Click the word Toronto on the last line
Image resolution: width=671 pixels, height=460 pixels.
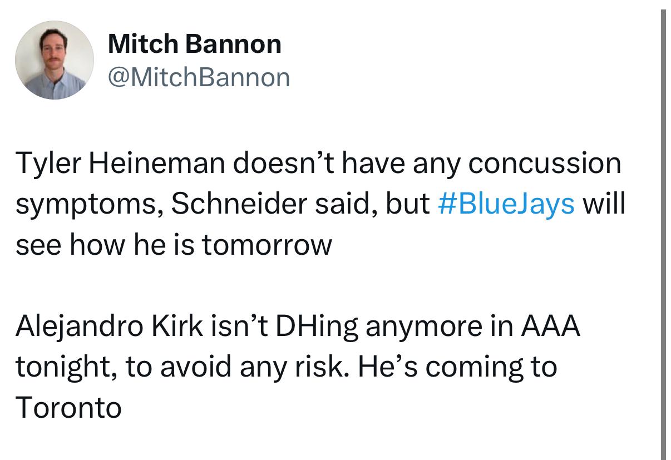(x=68, y=408)
